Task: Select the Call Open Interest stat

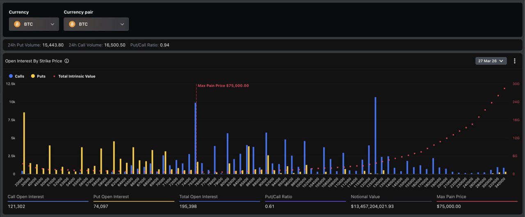Action: tap(25, 197)
